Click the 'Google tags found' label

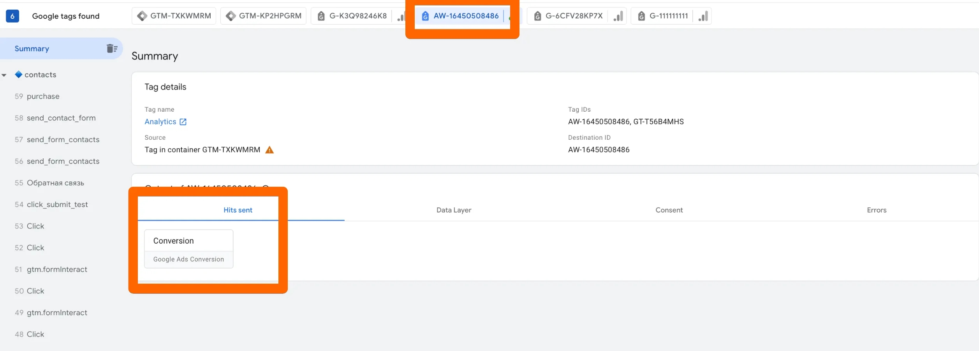click(x=66, y=16)
